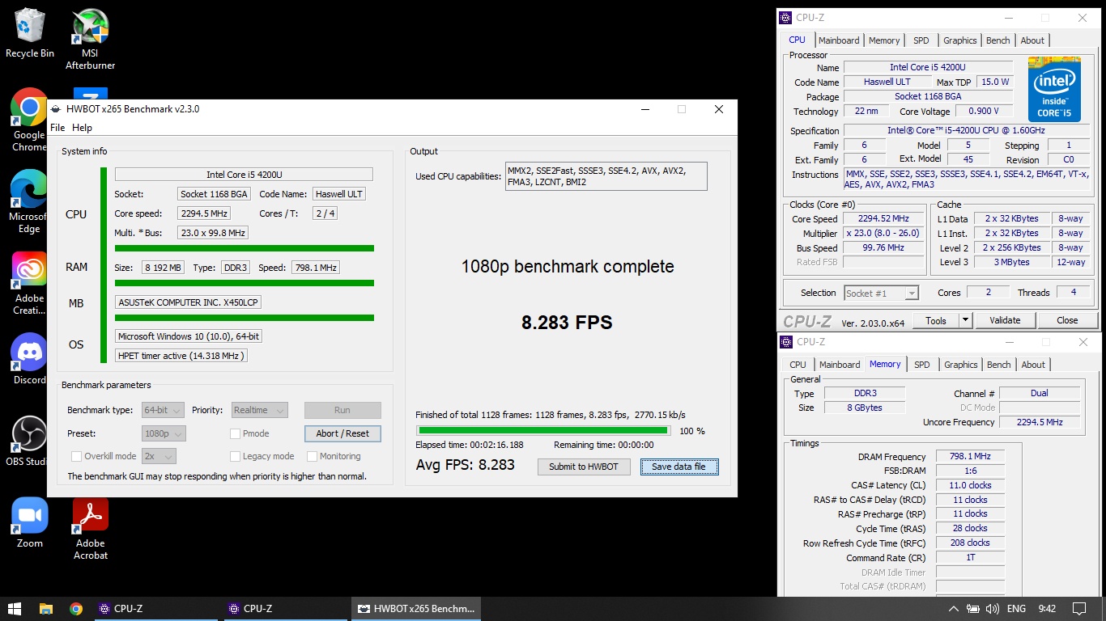Launch Zoom from desktop icon
The image size is (1106, 621).
pyautogui.click(x=29, y=523)
